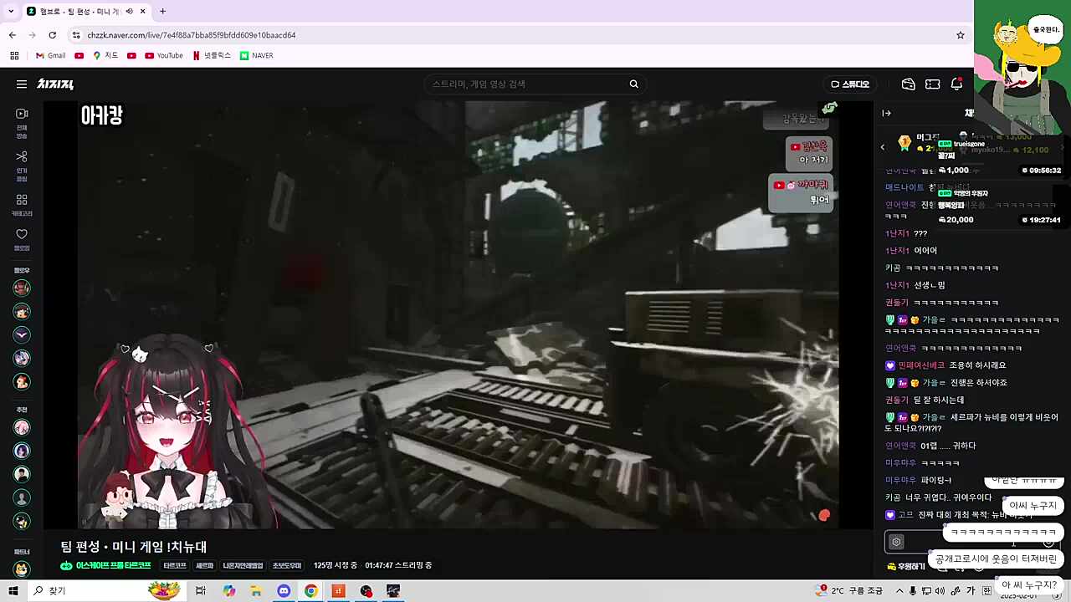Viewport: 1071px width, 602px height.
Task: Open notifications bell
Action: (x=956, y=84)
